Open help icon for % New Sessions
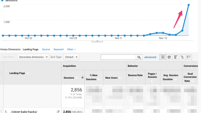The width and height of the screenshot is (201, 113). point(99,79)
